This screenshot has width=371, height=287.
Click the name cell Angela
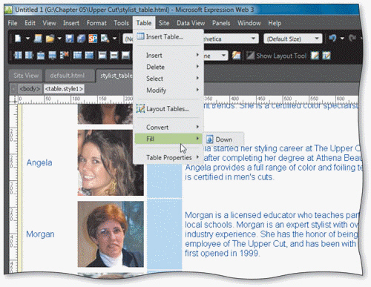coord(39,162)
